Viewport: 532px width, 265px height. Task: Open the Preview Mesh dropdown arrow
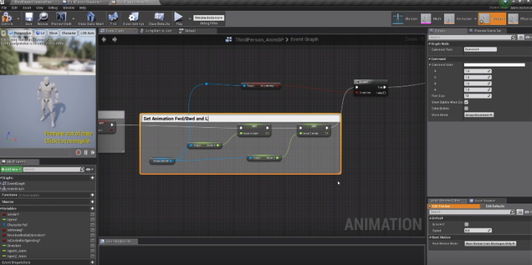point(74,18)
